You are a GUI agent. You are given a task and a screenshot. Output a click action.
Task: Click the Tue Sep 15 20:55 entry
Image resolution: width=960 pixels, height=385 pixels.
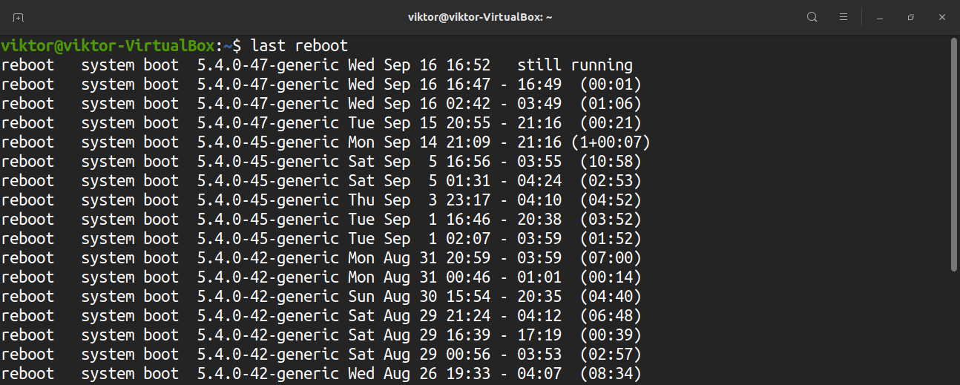click(419, 123)
